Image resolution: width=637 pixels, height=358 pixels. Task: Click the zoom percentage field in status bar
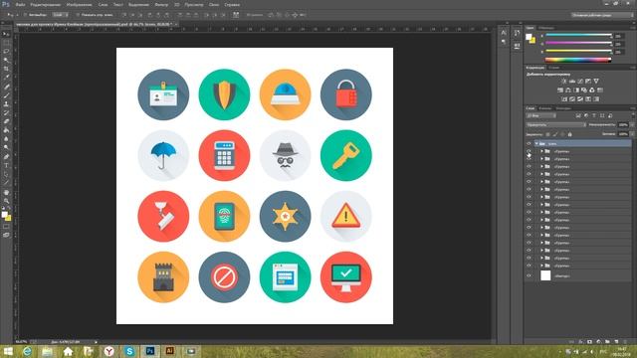[22, 342]
